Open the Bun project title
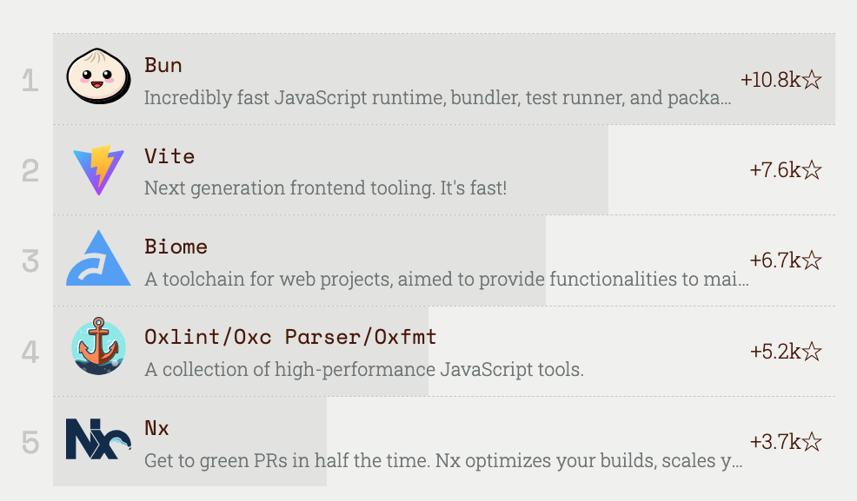The width and height of the screenshot is (857, 501). (163, 65)
